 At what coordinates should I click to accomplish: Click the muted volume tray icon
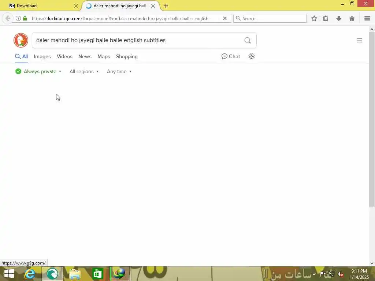pyautogui.click(x=341, y=274)
